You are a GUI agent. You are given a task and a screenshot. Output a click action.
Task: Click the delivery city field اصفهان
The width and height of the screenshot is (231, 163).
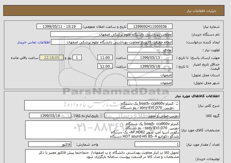[x=150, y=83]
